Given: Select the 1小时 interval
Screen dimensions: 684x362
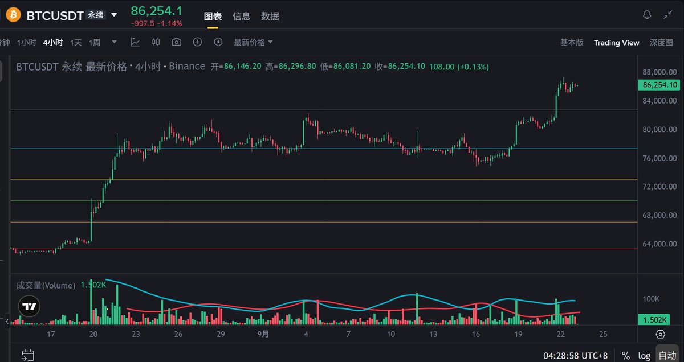Looking at the screenshot, I should pos(27,43).
